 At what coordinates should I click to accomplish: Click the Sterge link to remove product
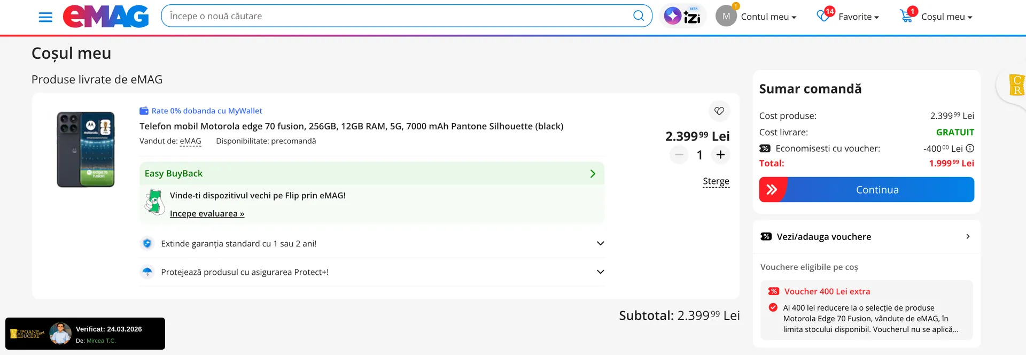point(716,181)
